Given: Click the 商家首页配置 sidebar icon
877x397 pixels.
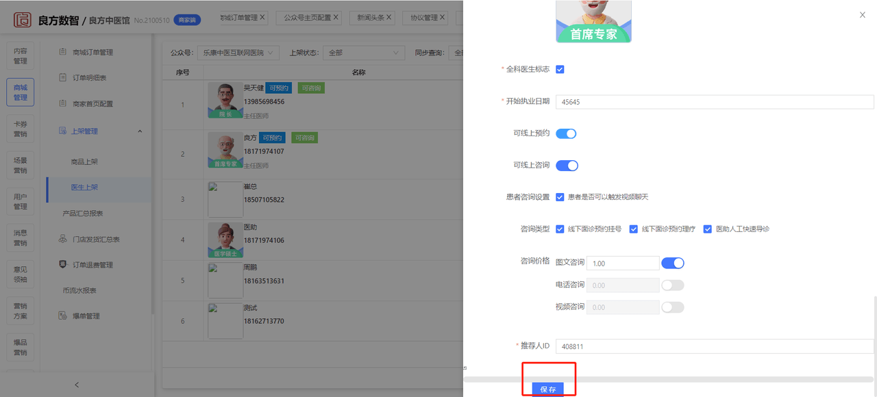Looking at the screenshot, I should (x=62, y=103).
